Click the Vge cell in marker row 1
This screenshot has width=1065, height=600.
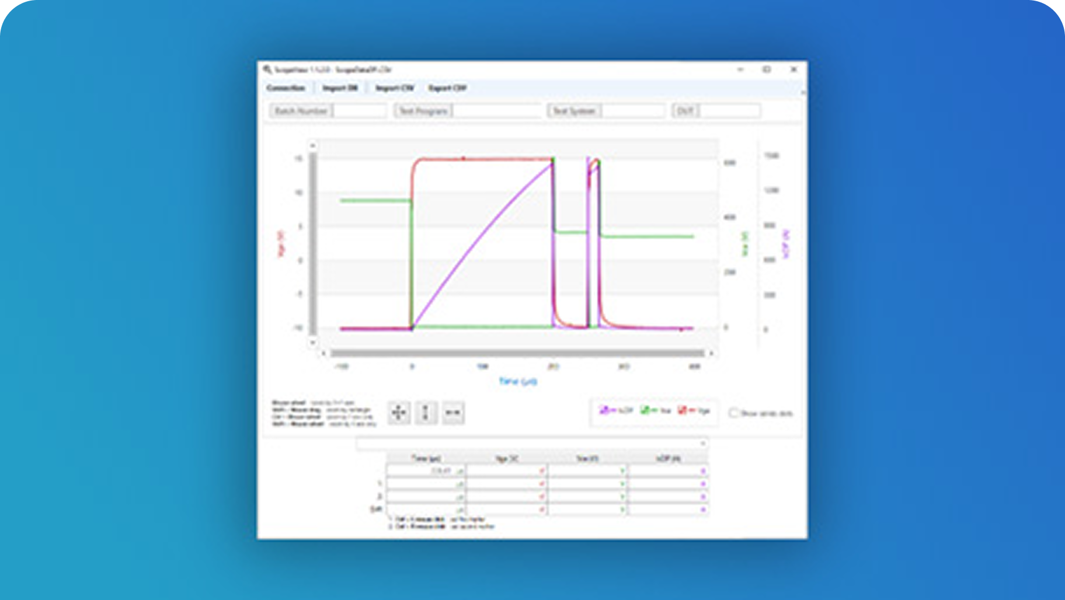pyautogui.click(x=506, y=484)
